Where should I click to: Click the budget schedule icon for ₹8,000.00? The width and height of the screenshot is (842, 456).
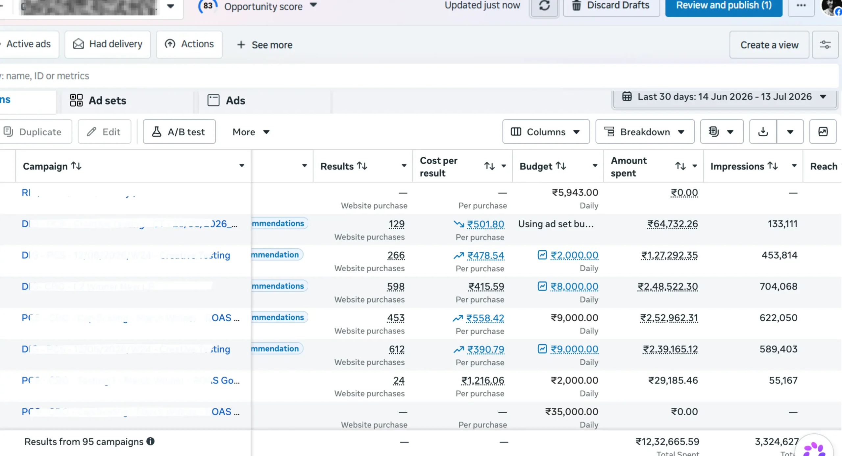point(542,286)
